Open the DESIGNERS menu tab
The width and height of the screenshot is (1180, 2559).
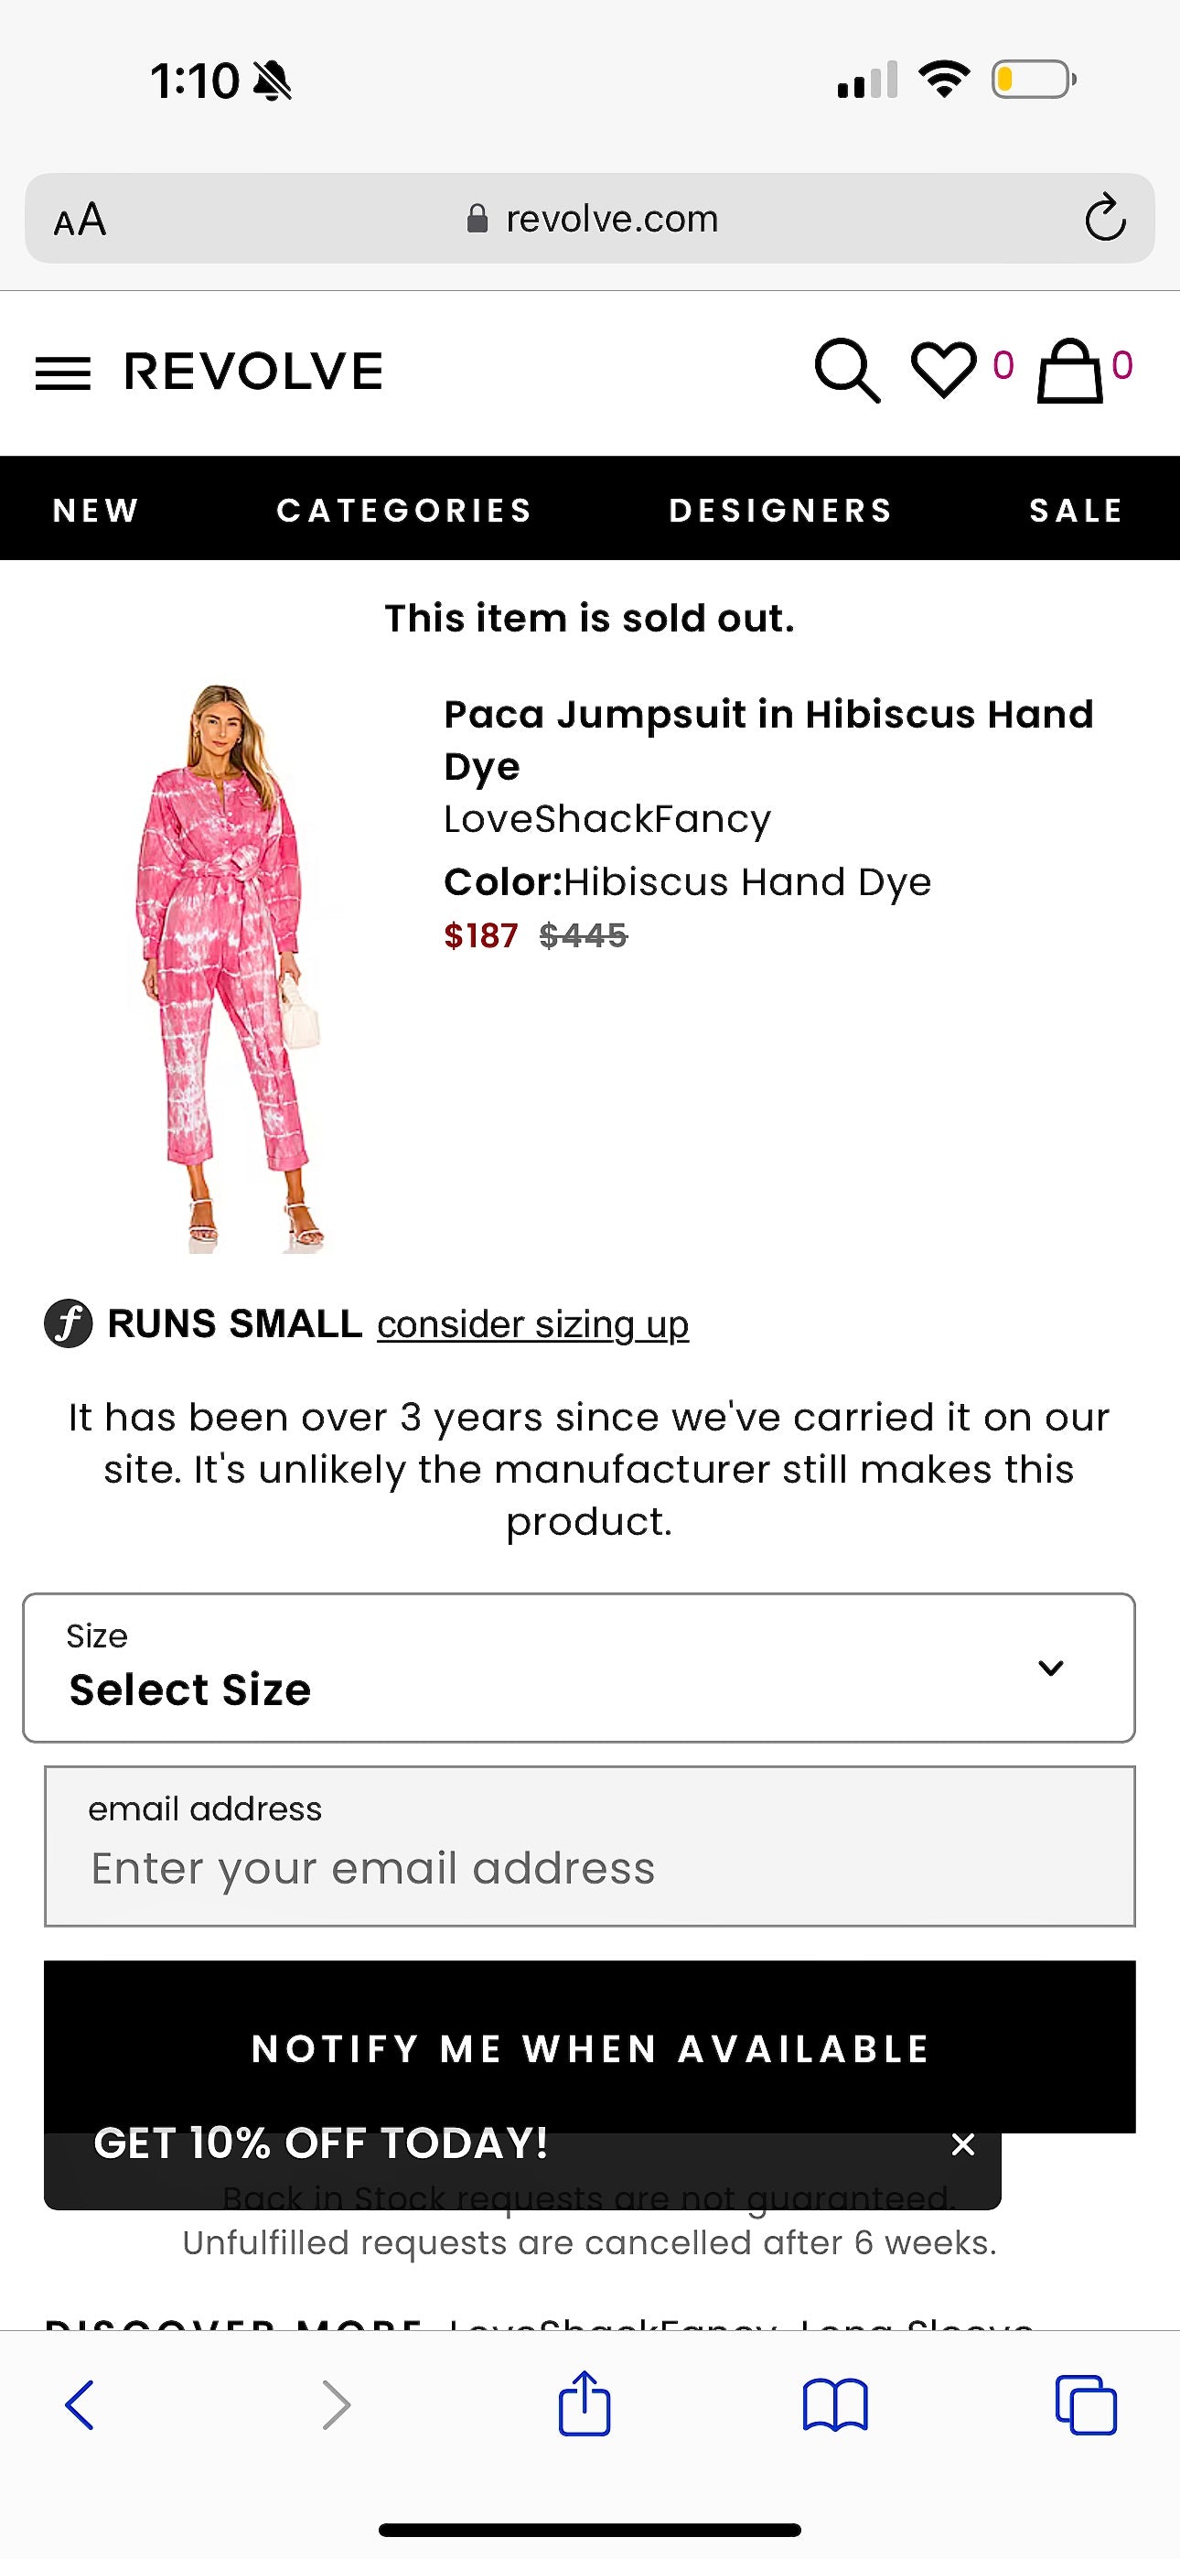click(780, 510)
